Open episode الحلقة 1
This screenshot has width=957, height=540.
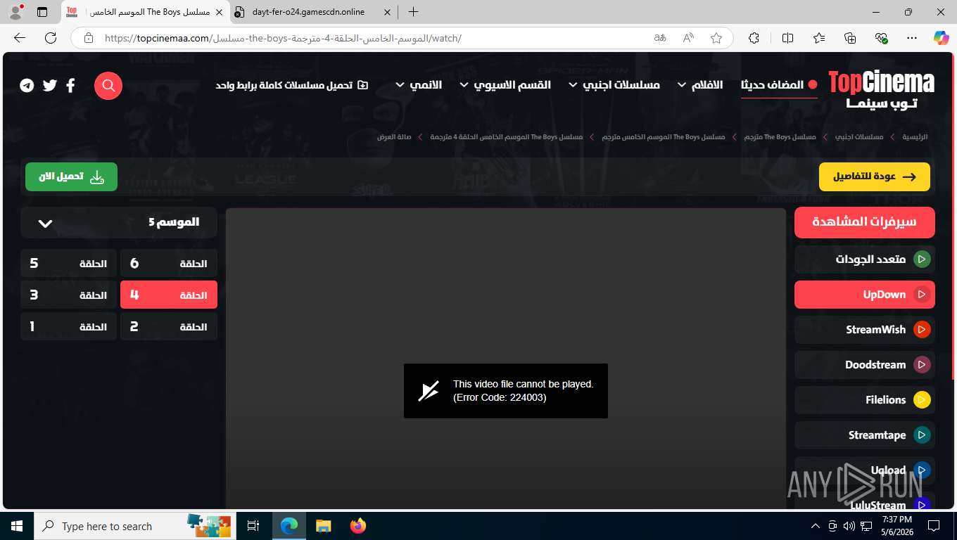pyautogui.click(x=68, y=327)
